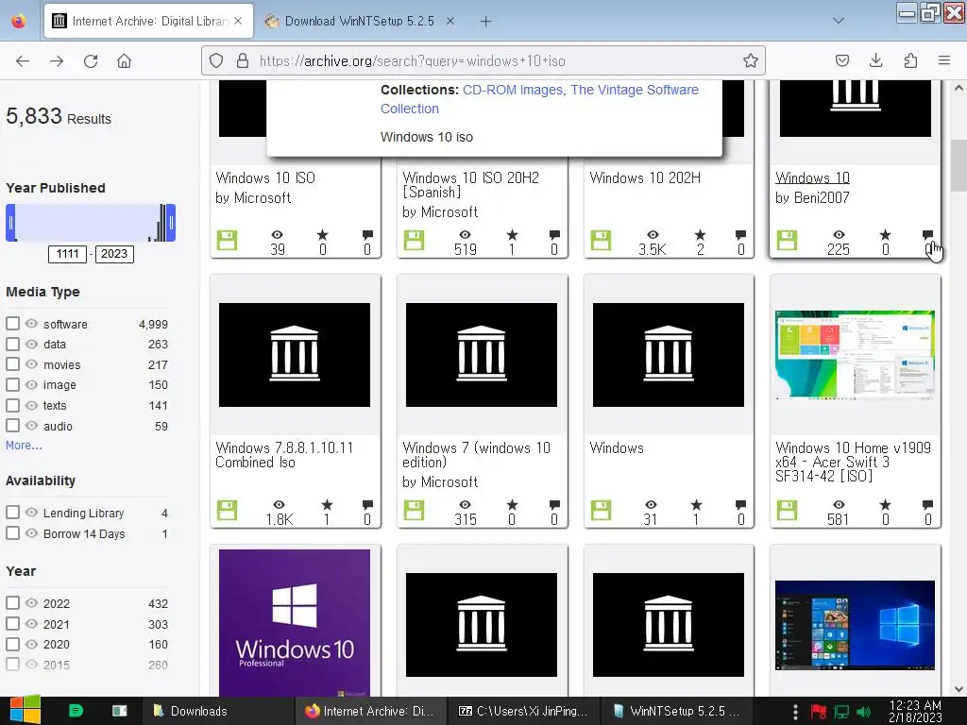
Task: Show site security padlock info
Action: pyautogui.click(x=243, y=60)
